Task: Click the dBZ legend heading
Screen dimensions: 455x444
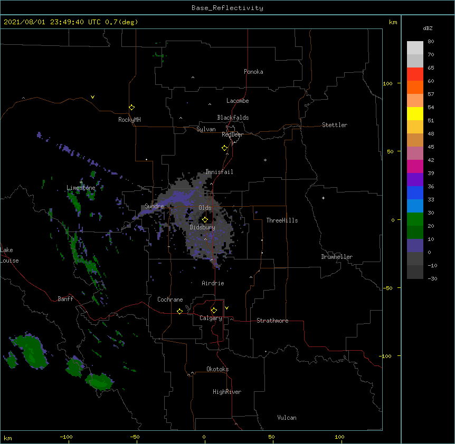Action: click(x=428, y=28)
